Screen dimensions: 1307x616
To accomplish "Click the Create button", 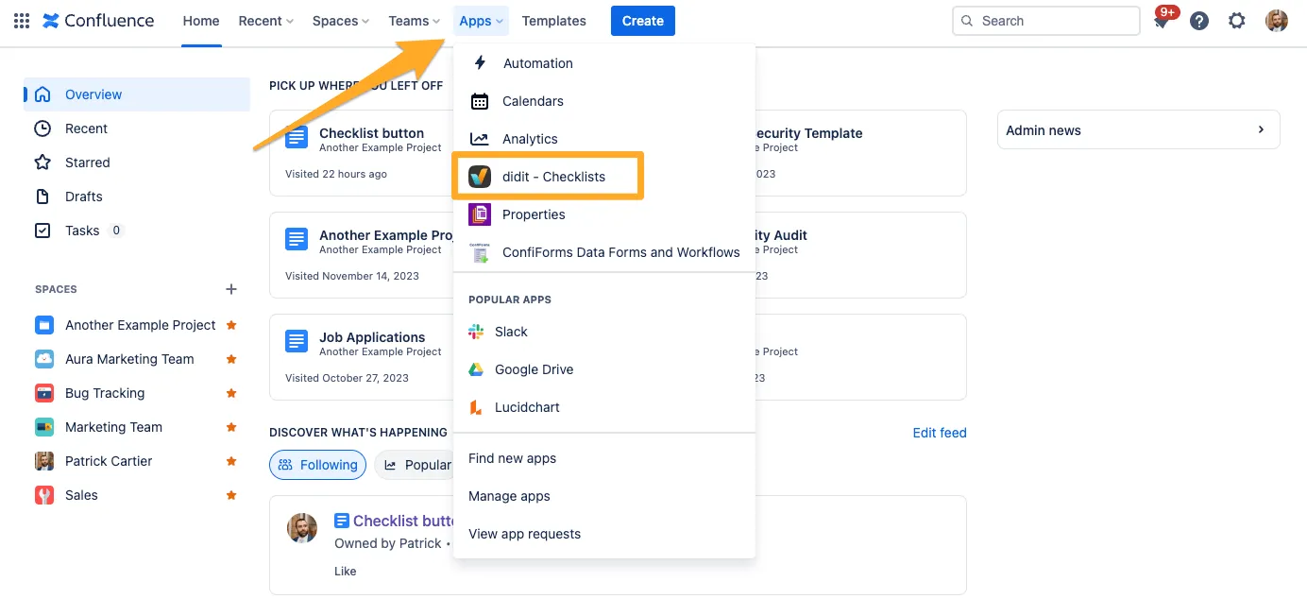I will tap(643, 21).
